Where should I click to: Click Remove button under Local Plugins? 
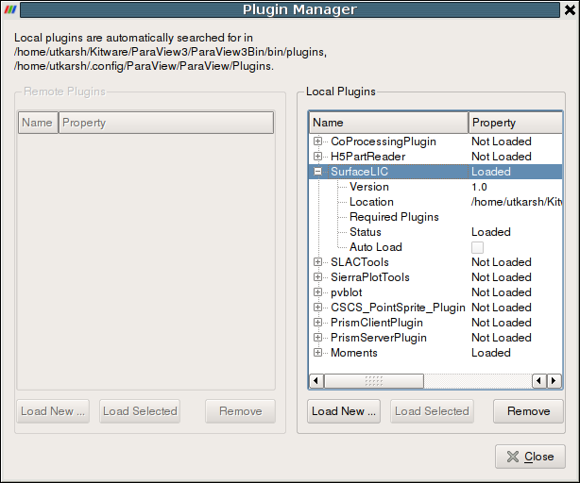(x=528, y=411)
